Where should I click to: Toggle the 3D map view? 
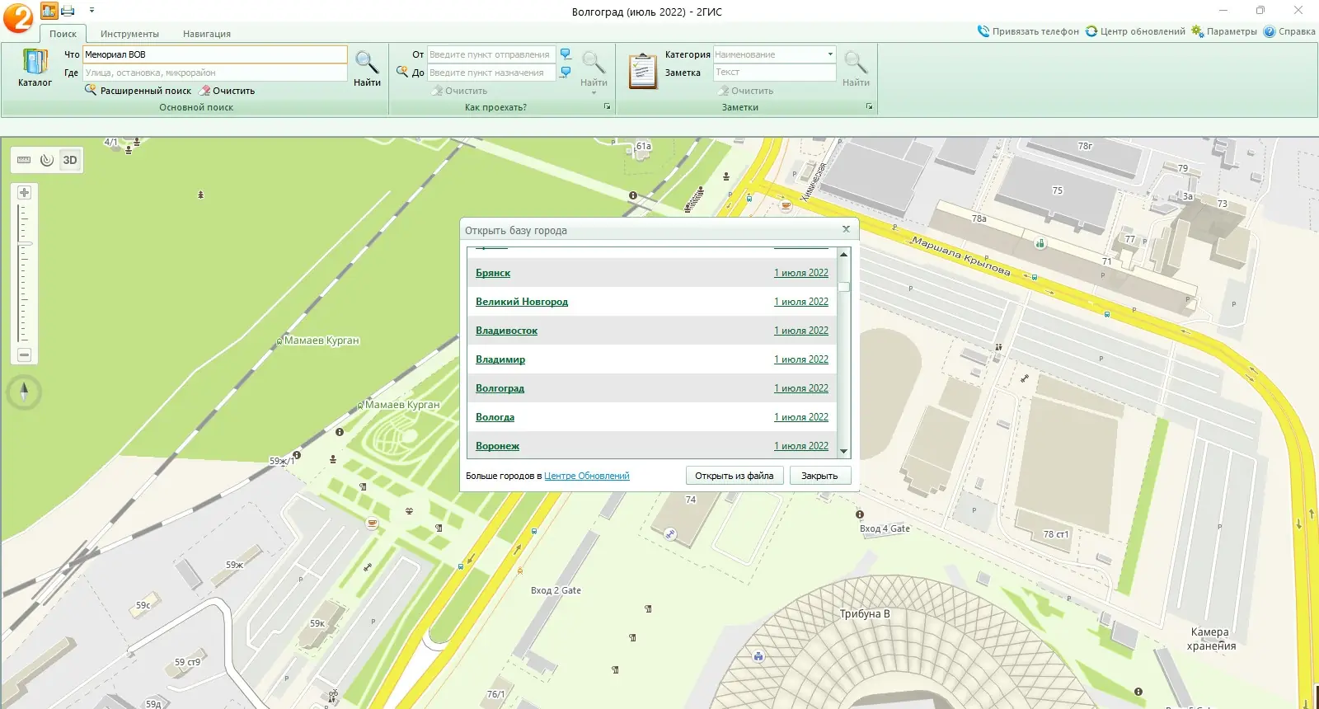[x=70, y=160]
